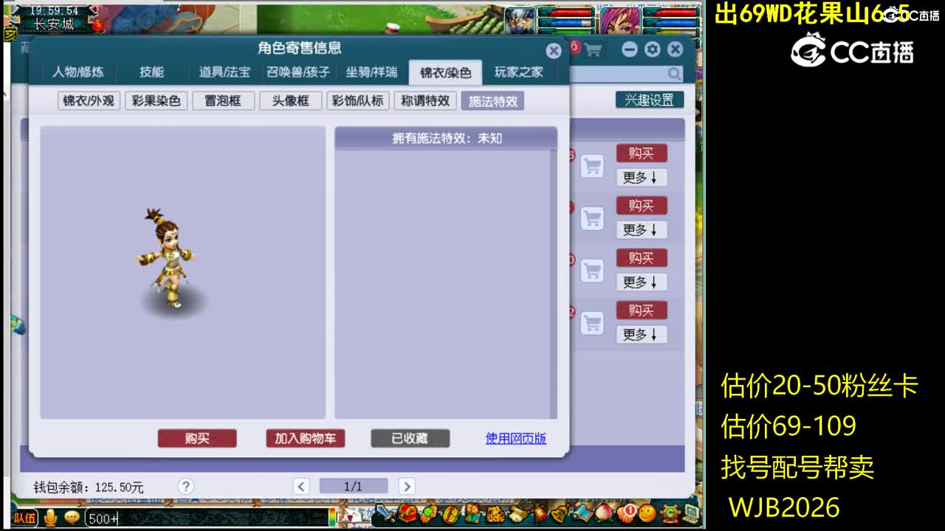945x531 pixels.
Task: Open the 玩家之家 tab
Action: (519, 72)
